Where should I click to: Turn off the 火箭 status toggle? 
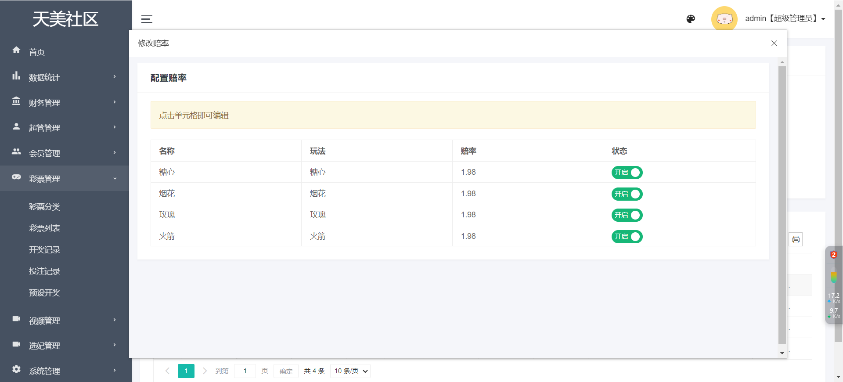(627, 237)
